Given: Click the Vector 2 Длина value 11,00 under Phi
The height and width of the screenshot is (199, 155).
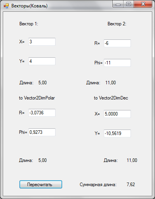Looking at the screenshot, I should [x=111, y=83].
